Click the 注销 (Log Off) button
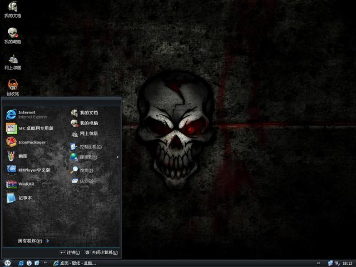 pyautogui.click(x=70, y=253)
